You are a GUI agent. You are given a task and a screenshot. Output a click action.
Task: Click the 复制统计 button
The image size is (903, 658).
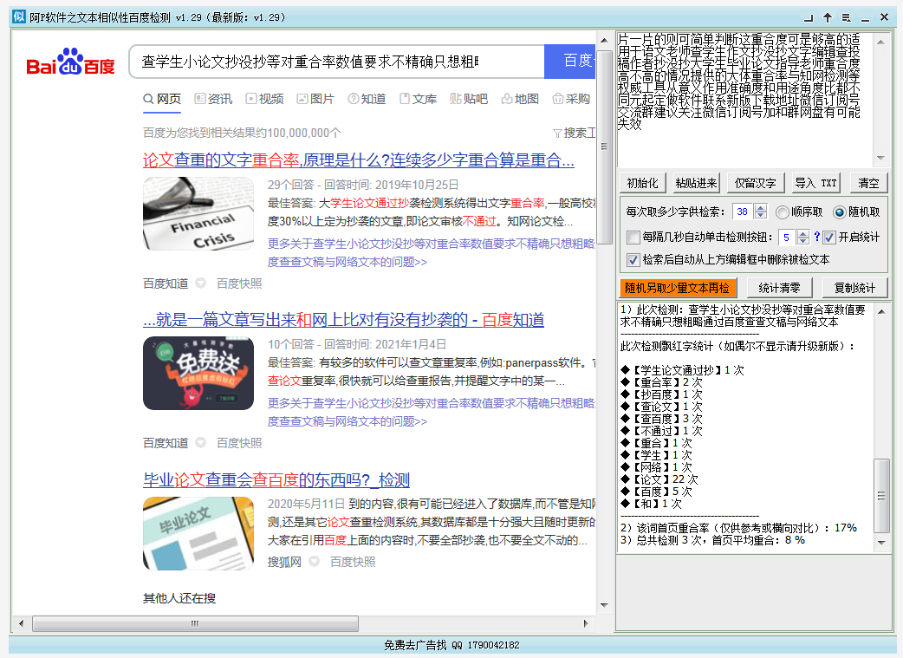click(854, 288)
